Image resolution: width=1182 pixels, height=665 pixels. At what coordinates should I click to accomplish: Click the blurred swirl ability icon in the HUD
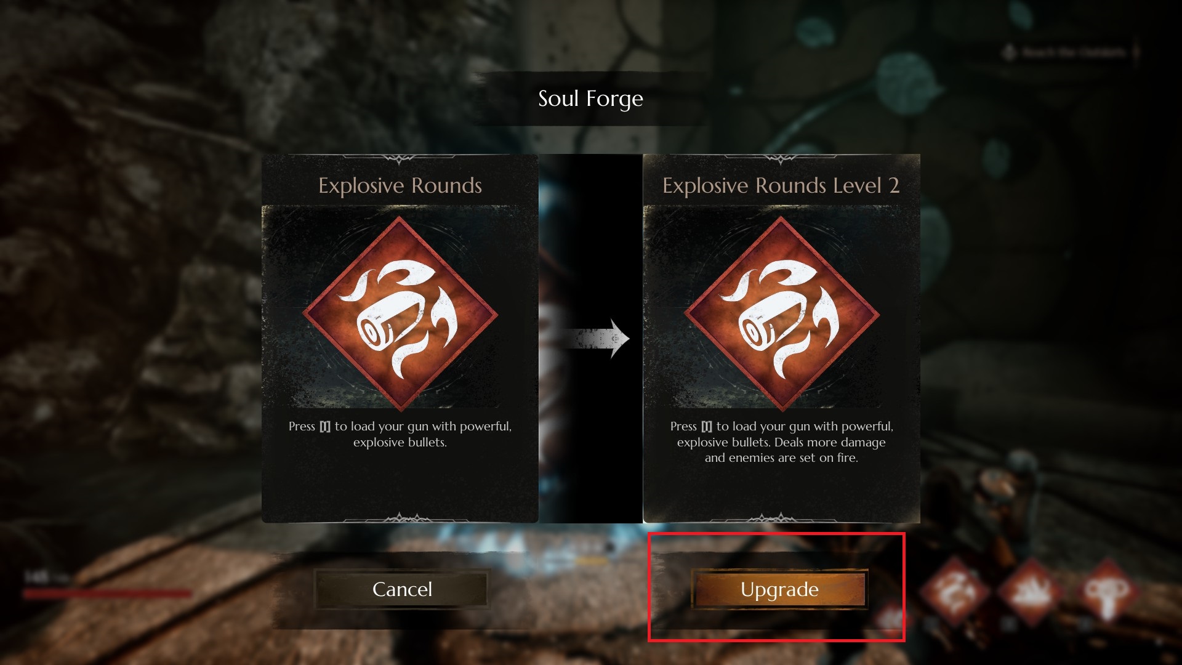955,591
